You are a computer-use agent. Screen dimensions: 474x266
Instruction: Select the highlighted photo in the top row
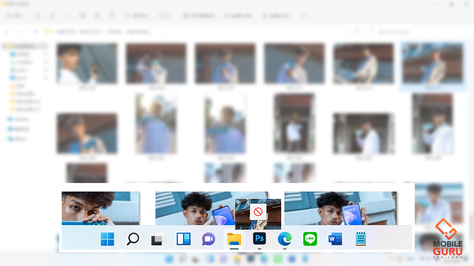pyautogui.click(x=432, y=64)
